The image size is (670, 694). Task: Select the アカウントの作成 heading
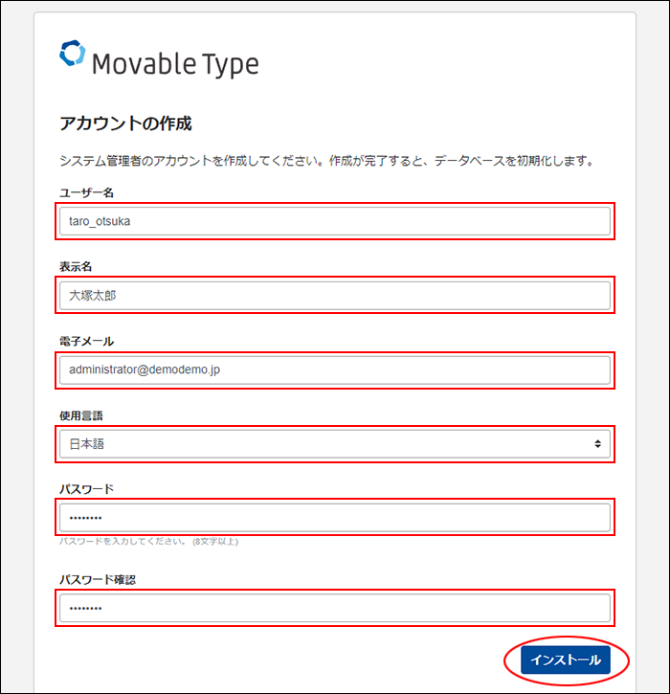(125, 123)
